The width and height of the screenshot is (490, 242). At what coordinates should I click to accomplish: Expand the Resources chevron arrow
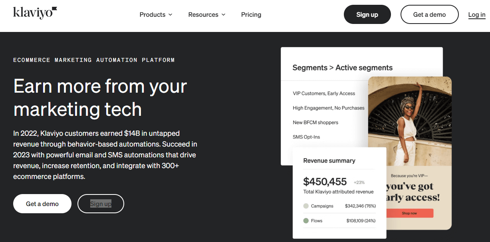click(223, 14)
